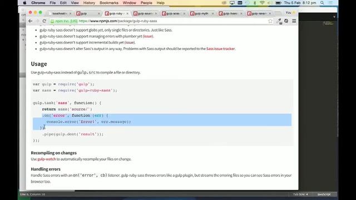Open the incremental builds 'issue' link

130,42
